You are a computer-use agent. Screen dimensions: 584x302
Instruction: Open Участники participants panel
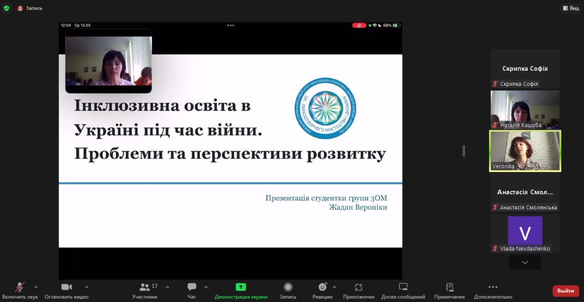144,291
